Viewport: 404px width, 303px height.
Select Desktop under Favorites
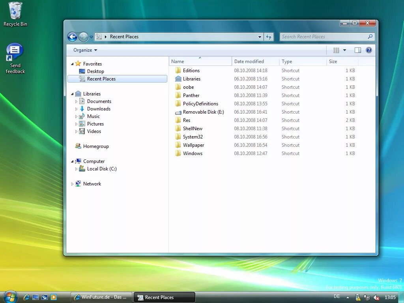click(x=95, y=71)
